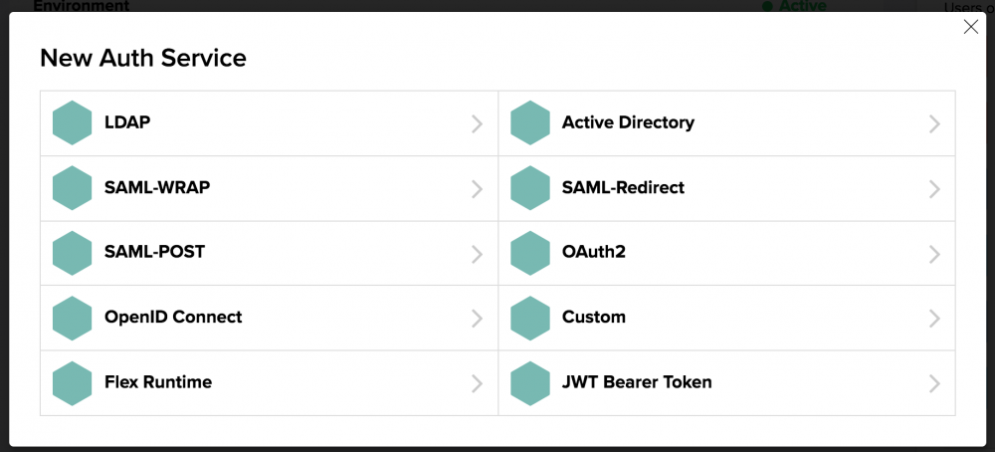Click the LDAP hexagon icon

[72, 123]
